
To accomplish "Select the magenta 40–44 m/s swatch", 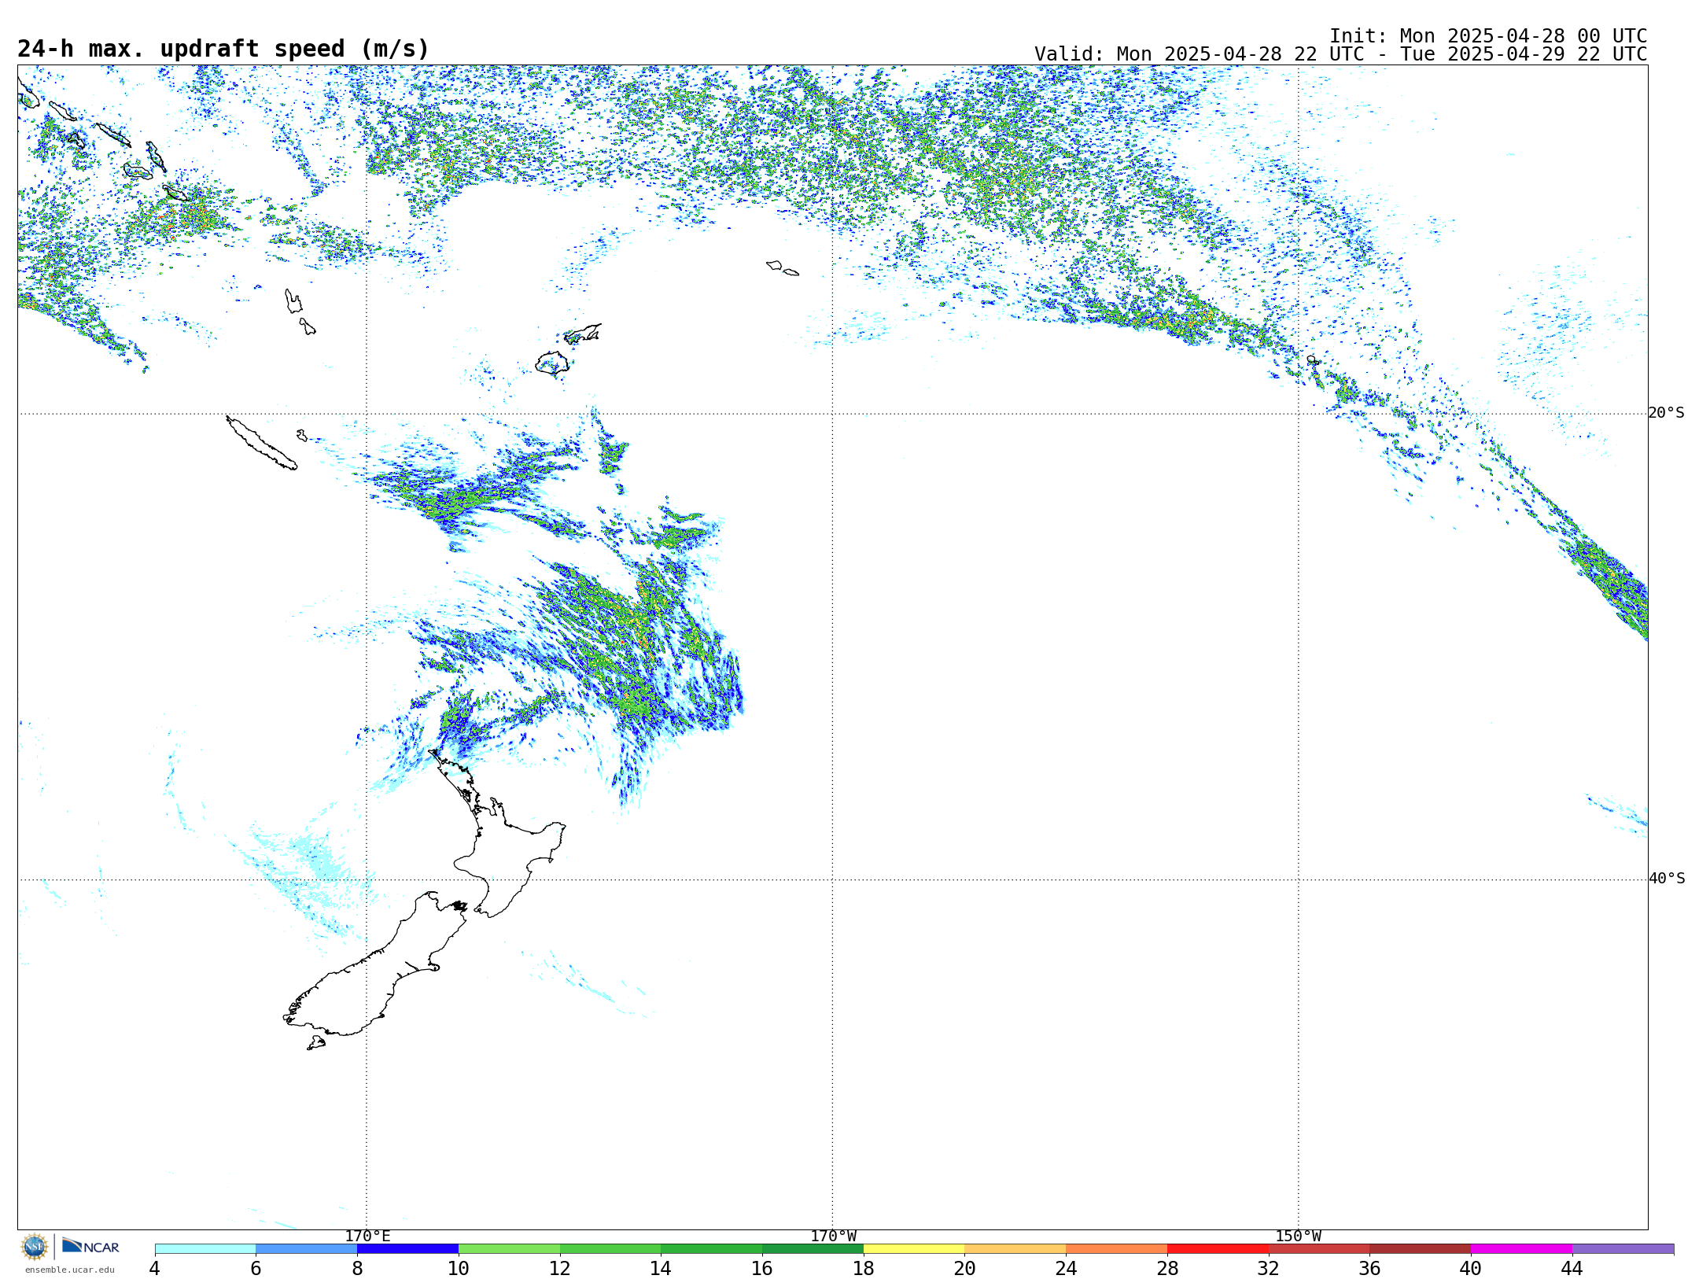I will 1521,1249.
